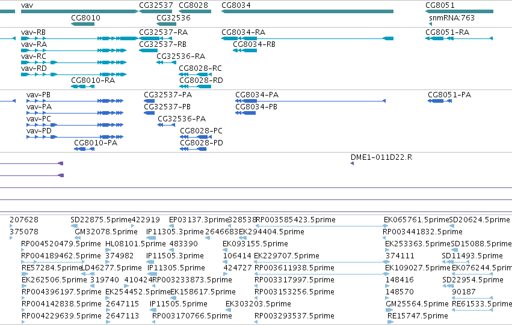This screenshot has width=512, height=325.
Task: Click the CG8051-RA transcript
Action: click(x=459, y=38)
